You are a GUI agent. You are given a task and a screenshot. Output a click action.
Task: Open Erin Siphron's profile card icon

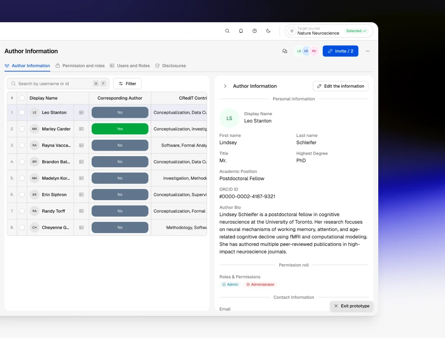point(81,195)
